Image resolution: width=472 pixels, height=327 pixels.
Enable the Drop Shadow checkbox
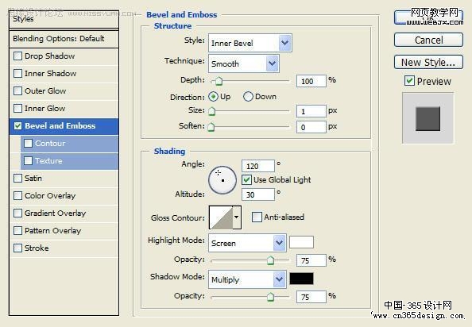[x=17, y=56]
